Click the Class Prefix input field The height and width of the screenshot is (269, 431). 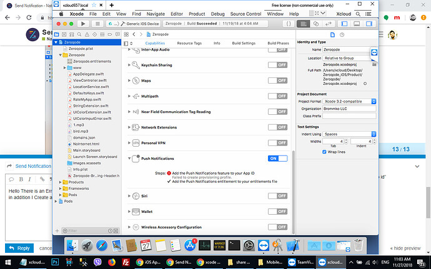tap(349, 116)
